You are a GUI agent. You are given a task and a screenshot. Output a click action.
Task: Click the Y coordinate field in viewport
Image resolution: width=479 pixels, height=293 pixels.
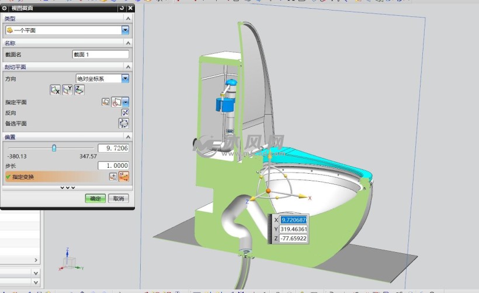click(294, 229)
